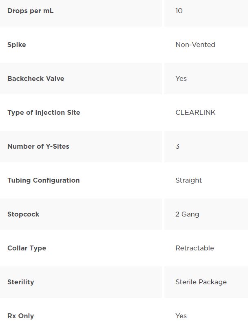Viewport: 248px width, 326px height.
Task: Click the Drops per mL label
Action: click(x=30, y=11)
